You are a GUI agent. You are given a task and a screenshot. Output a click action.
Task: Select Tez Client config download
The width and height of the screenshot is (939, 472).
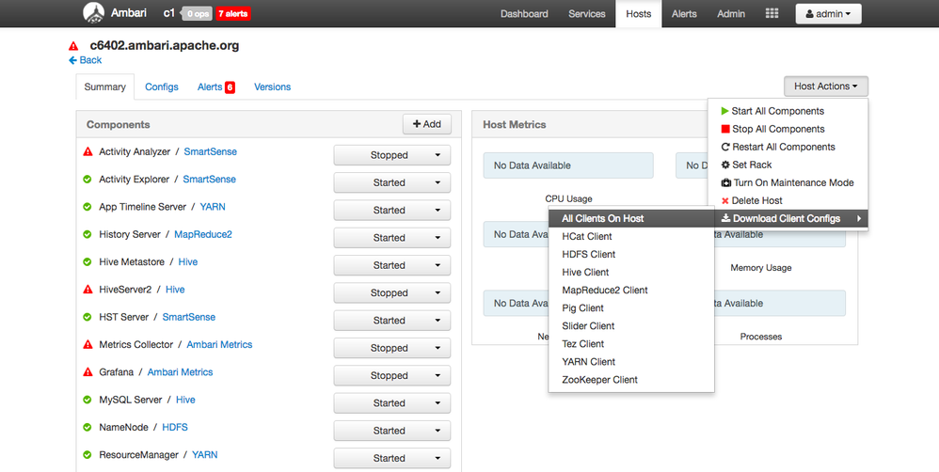[631, 344]
